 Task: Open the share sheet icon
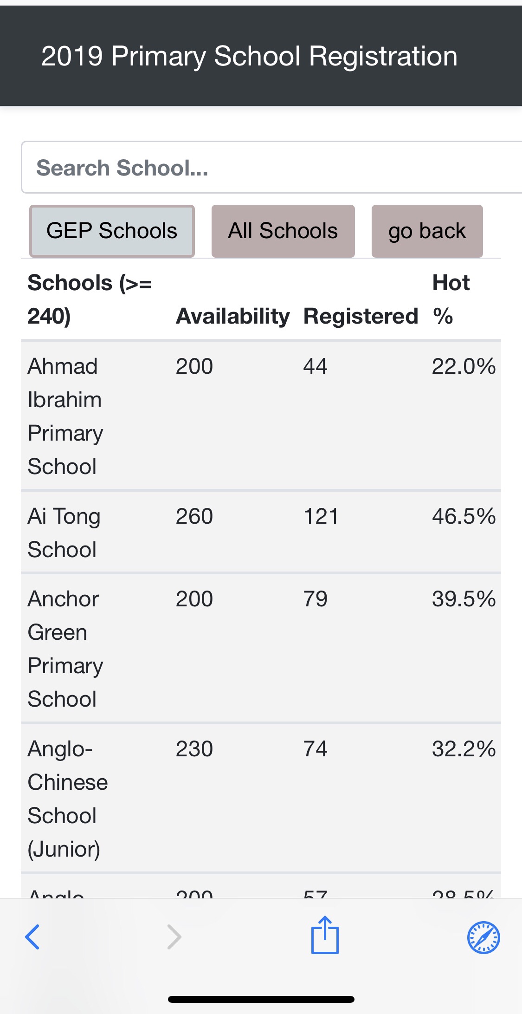pyautogui.click(x=325, y=936)
